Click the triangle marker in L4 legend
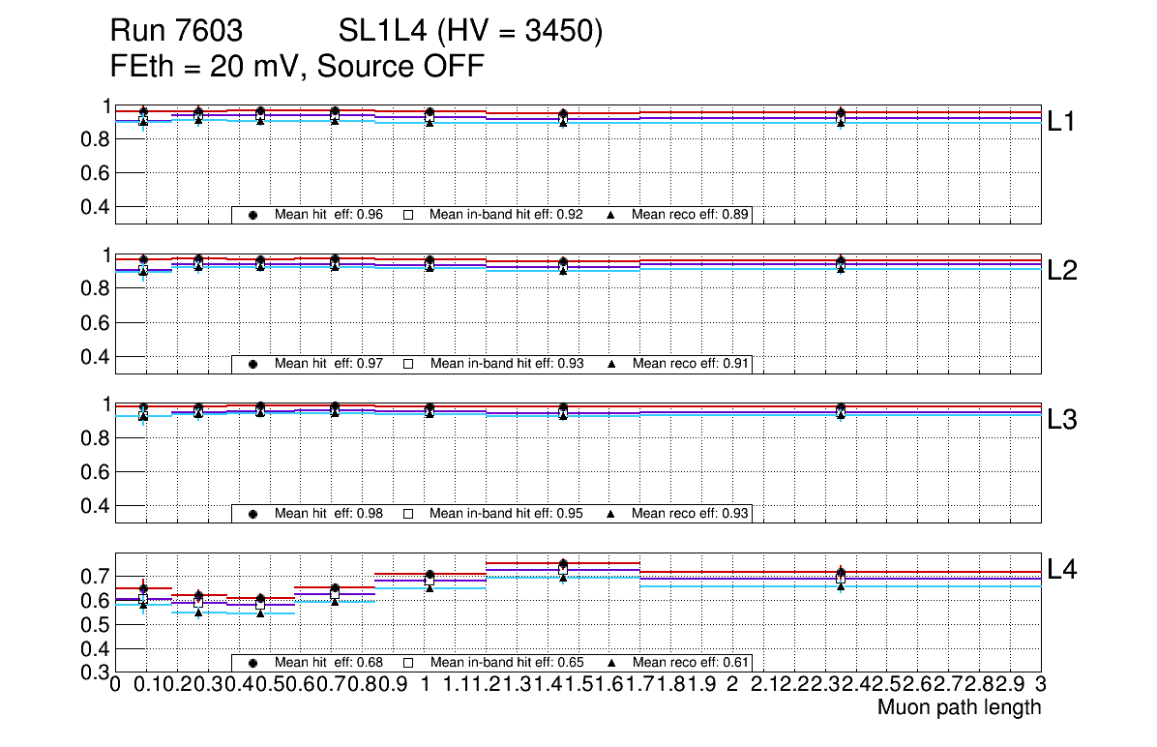 [610, 663]
